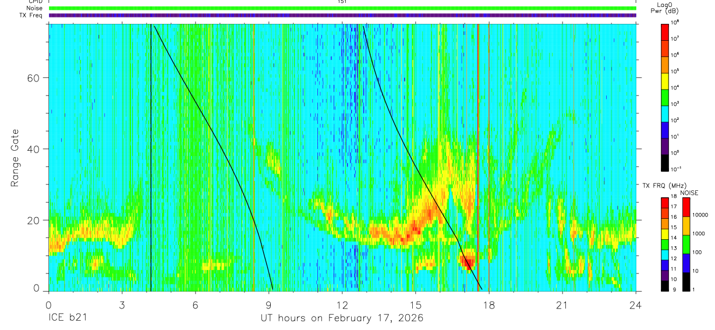Click the green segment of Lag0 Pwr colorbar
Image resolution: width=715 pixels, height=330 pixels.
(x=664, y=97)
